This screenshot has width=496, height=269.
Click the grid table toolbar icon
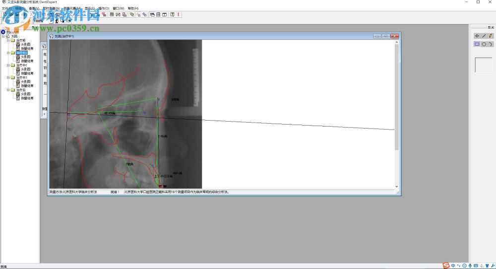click(x=112, y=14)
